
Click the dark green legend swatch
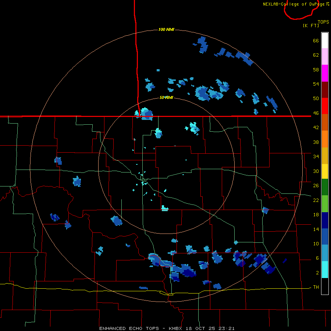[x=325, y=187]
